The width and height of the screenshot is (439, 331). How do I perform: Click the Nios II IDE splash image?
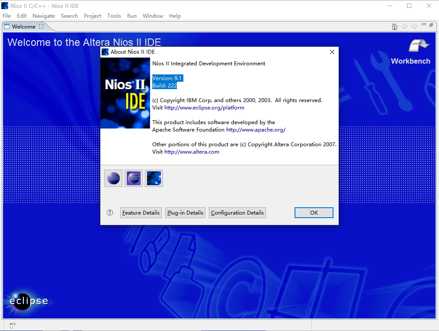pyautogui.click(x=125, y=93)
